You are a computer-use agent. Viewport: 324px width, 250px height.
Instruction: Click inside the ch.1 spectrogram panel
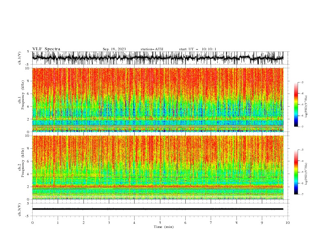point(157,100)
